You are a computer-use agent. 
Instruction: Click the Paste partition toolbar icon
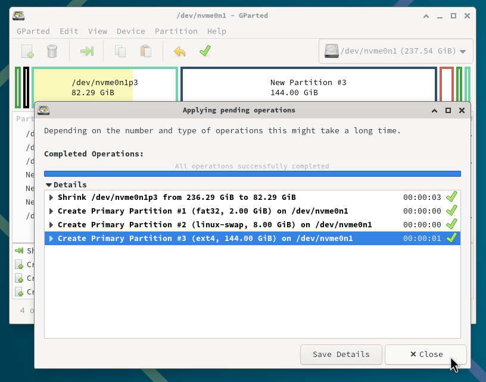[x=146, y=51]
